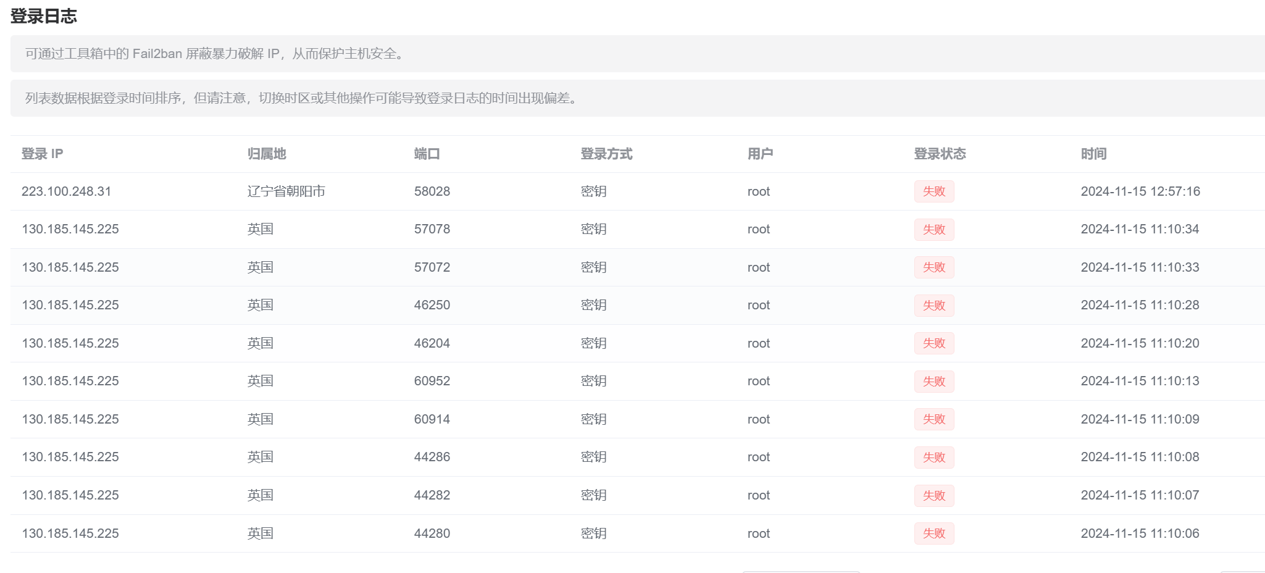Click the 登录方式 column header
This screenshot has height=573, width=1265.
click(606, 154)
